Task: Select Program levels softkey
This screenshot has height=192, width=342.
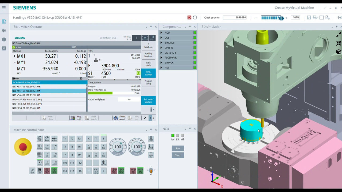Action: click(x=148, y=82)
